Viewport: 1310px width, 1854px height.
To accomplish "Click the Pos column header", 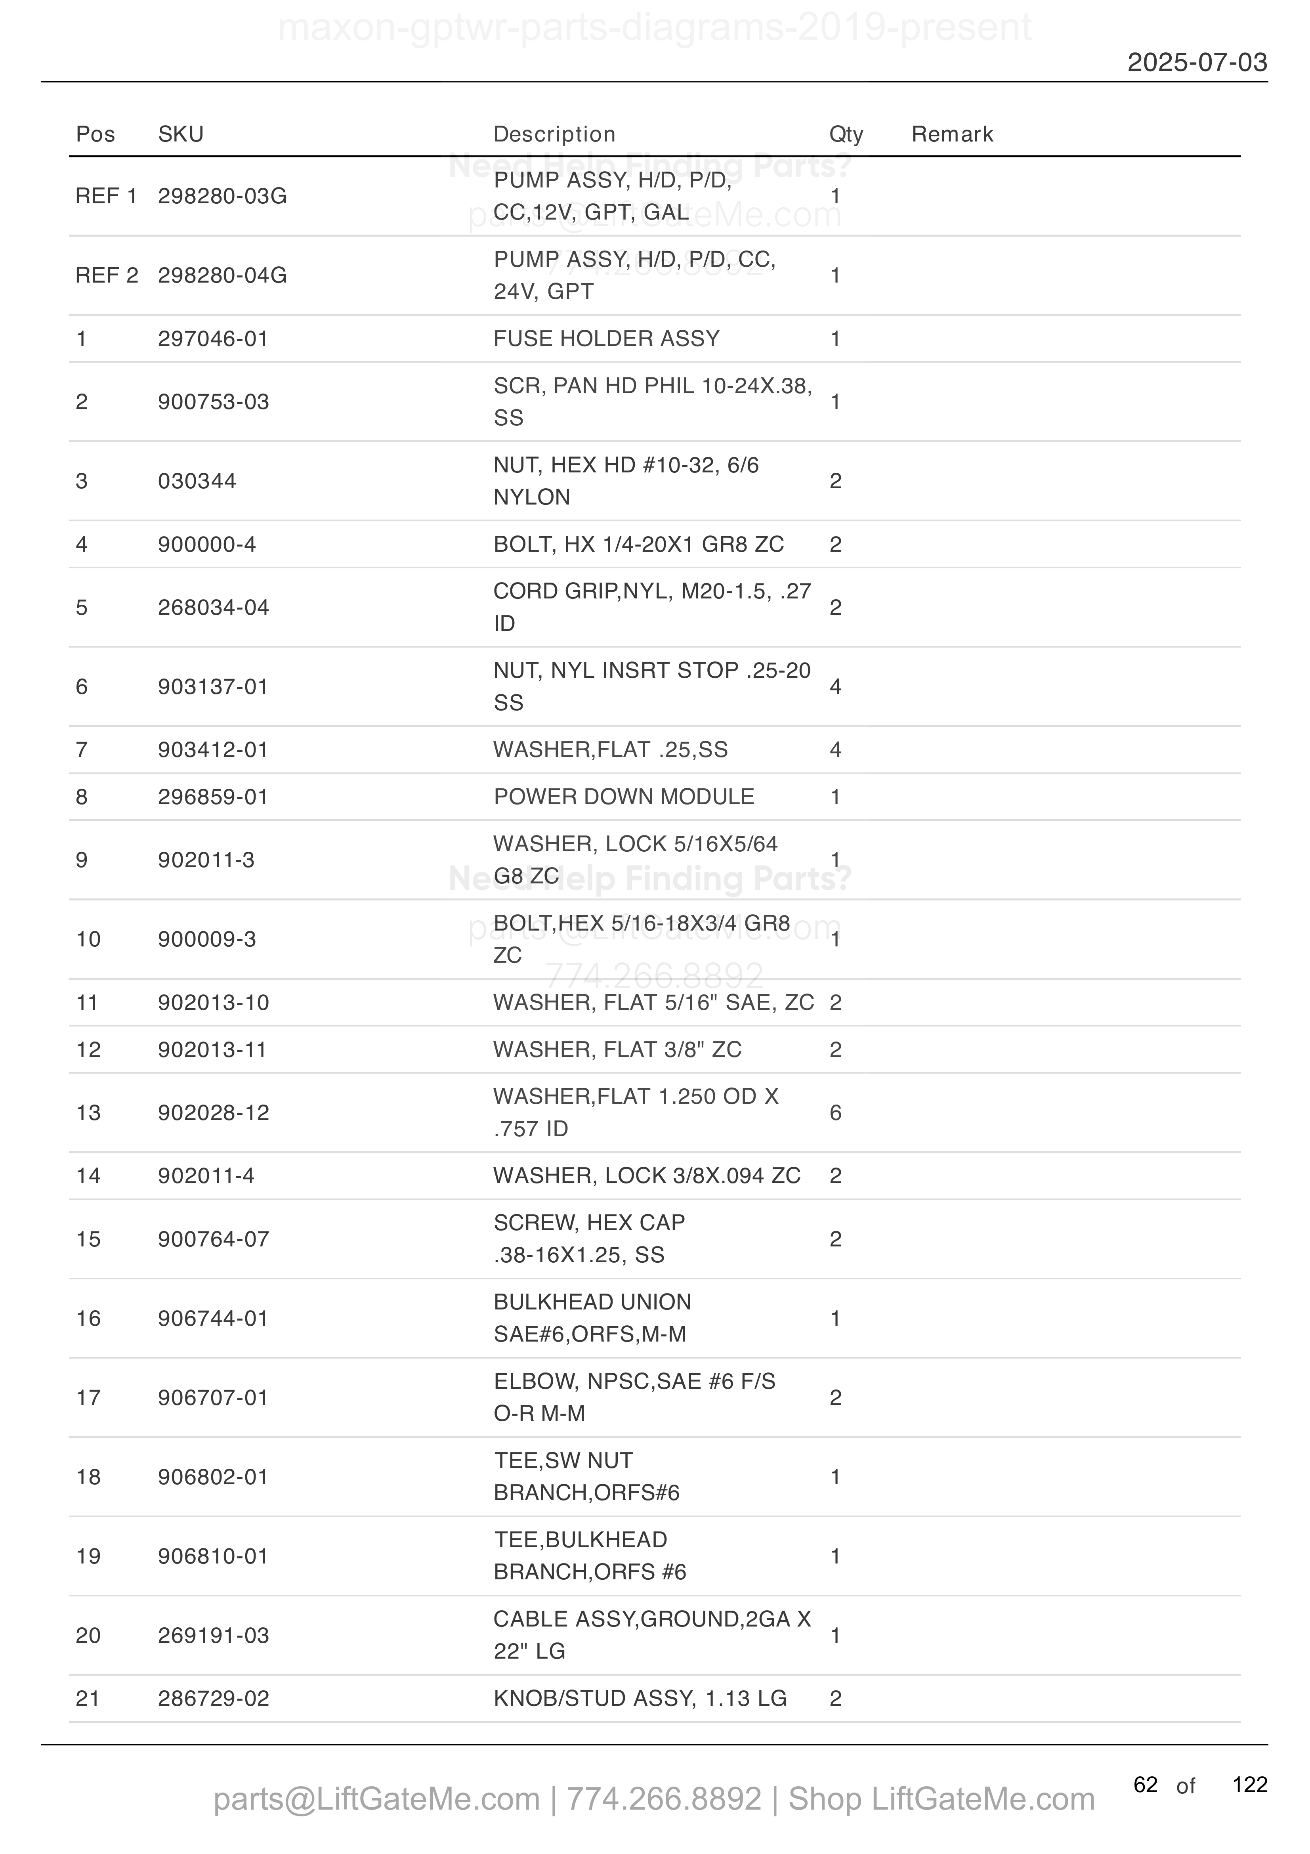I will pyautogui.click(x=95, y=134).
